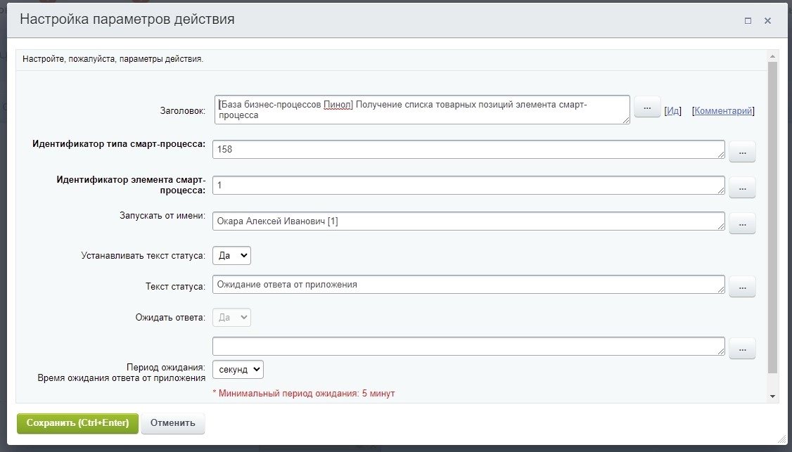Open the Комментарий link
The width and height of the screenshot is (792, 452).
point(723,110)
